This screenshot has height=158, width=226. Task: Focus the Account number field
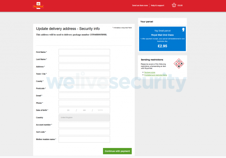coord(84,125)
